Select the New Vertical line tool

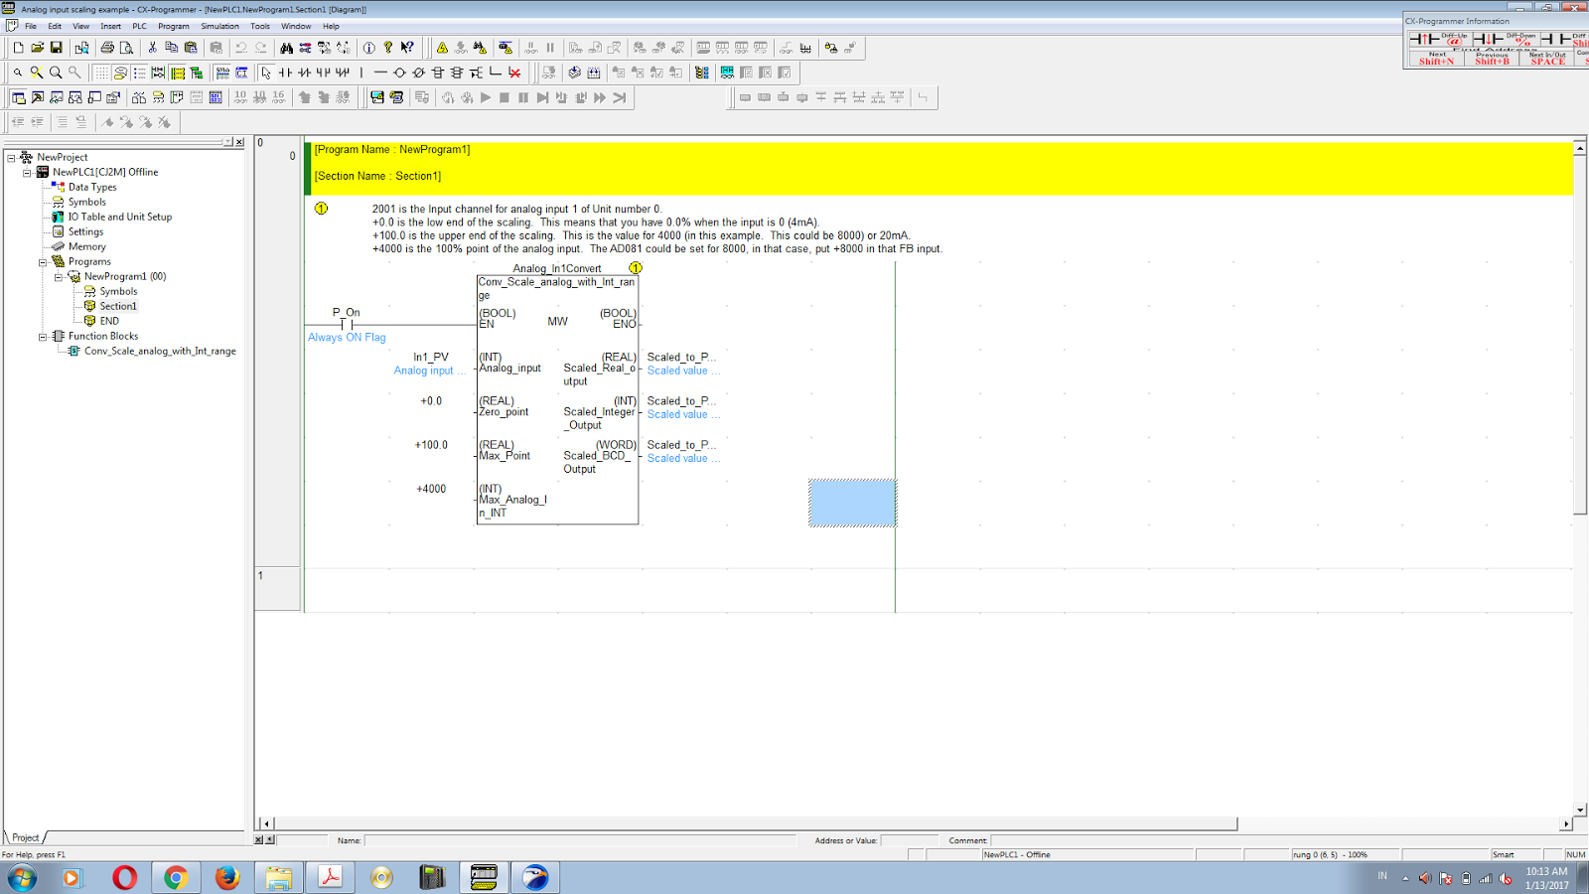[x=361, y=73]
